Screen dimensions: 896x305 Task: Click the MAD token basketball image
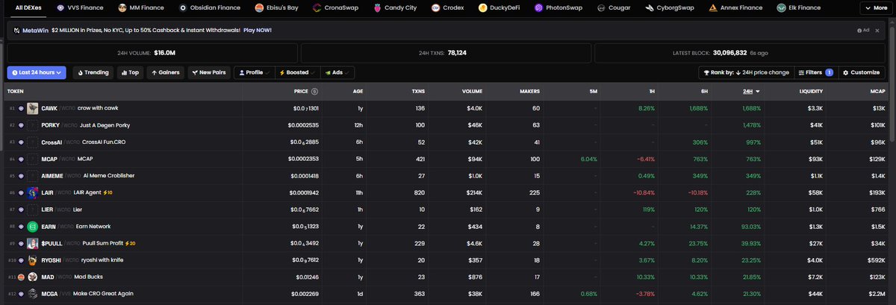tap(33, 277)
